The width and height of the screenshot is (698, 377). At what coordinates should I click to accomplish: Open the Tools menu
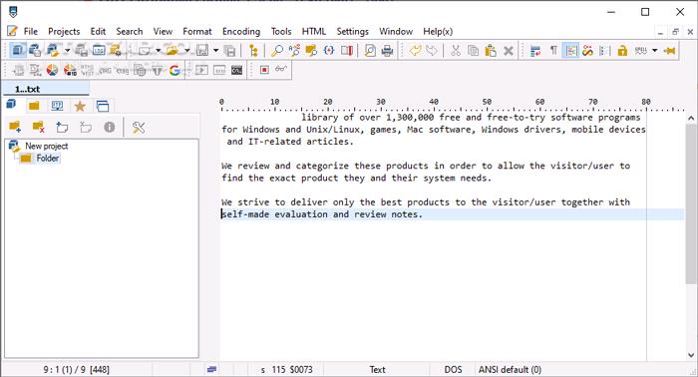(x=281, y=31)
